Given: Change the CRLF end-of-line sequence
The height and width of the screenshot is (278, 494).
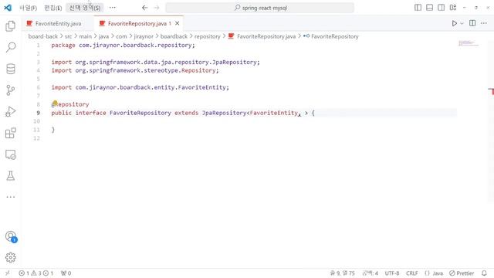Looking at the screenshot, I should click(411, 273).
